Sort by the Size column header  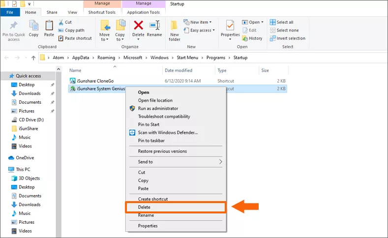265,70
